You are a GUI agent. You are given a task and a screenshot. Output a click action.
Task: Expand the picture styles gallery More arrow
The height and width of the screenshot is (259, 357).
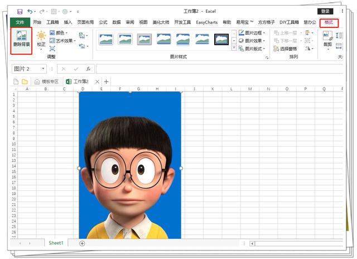(234, 47)
